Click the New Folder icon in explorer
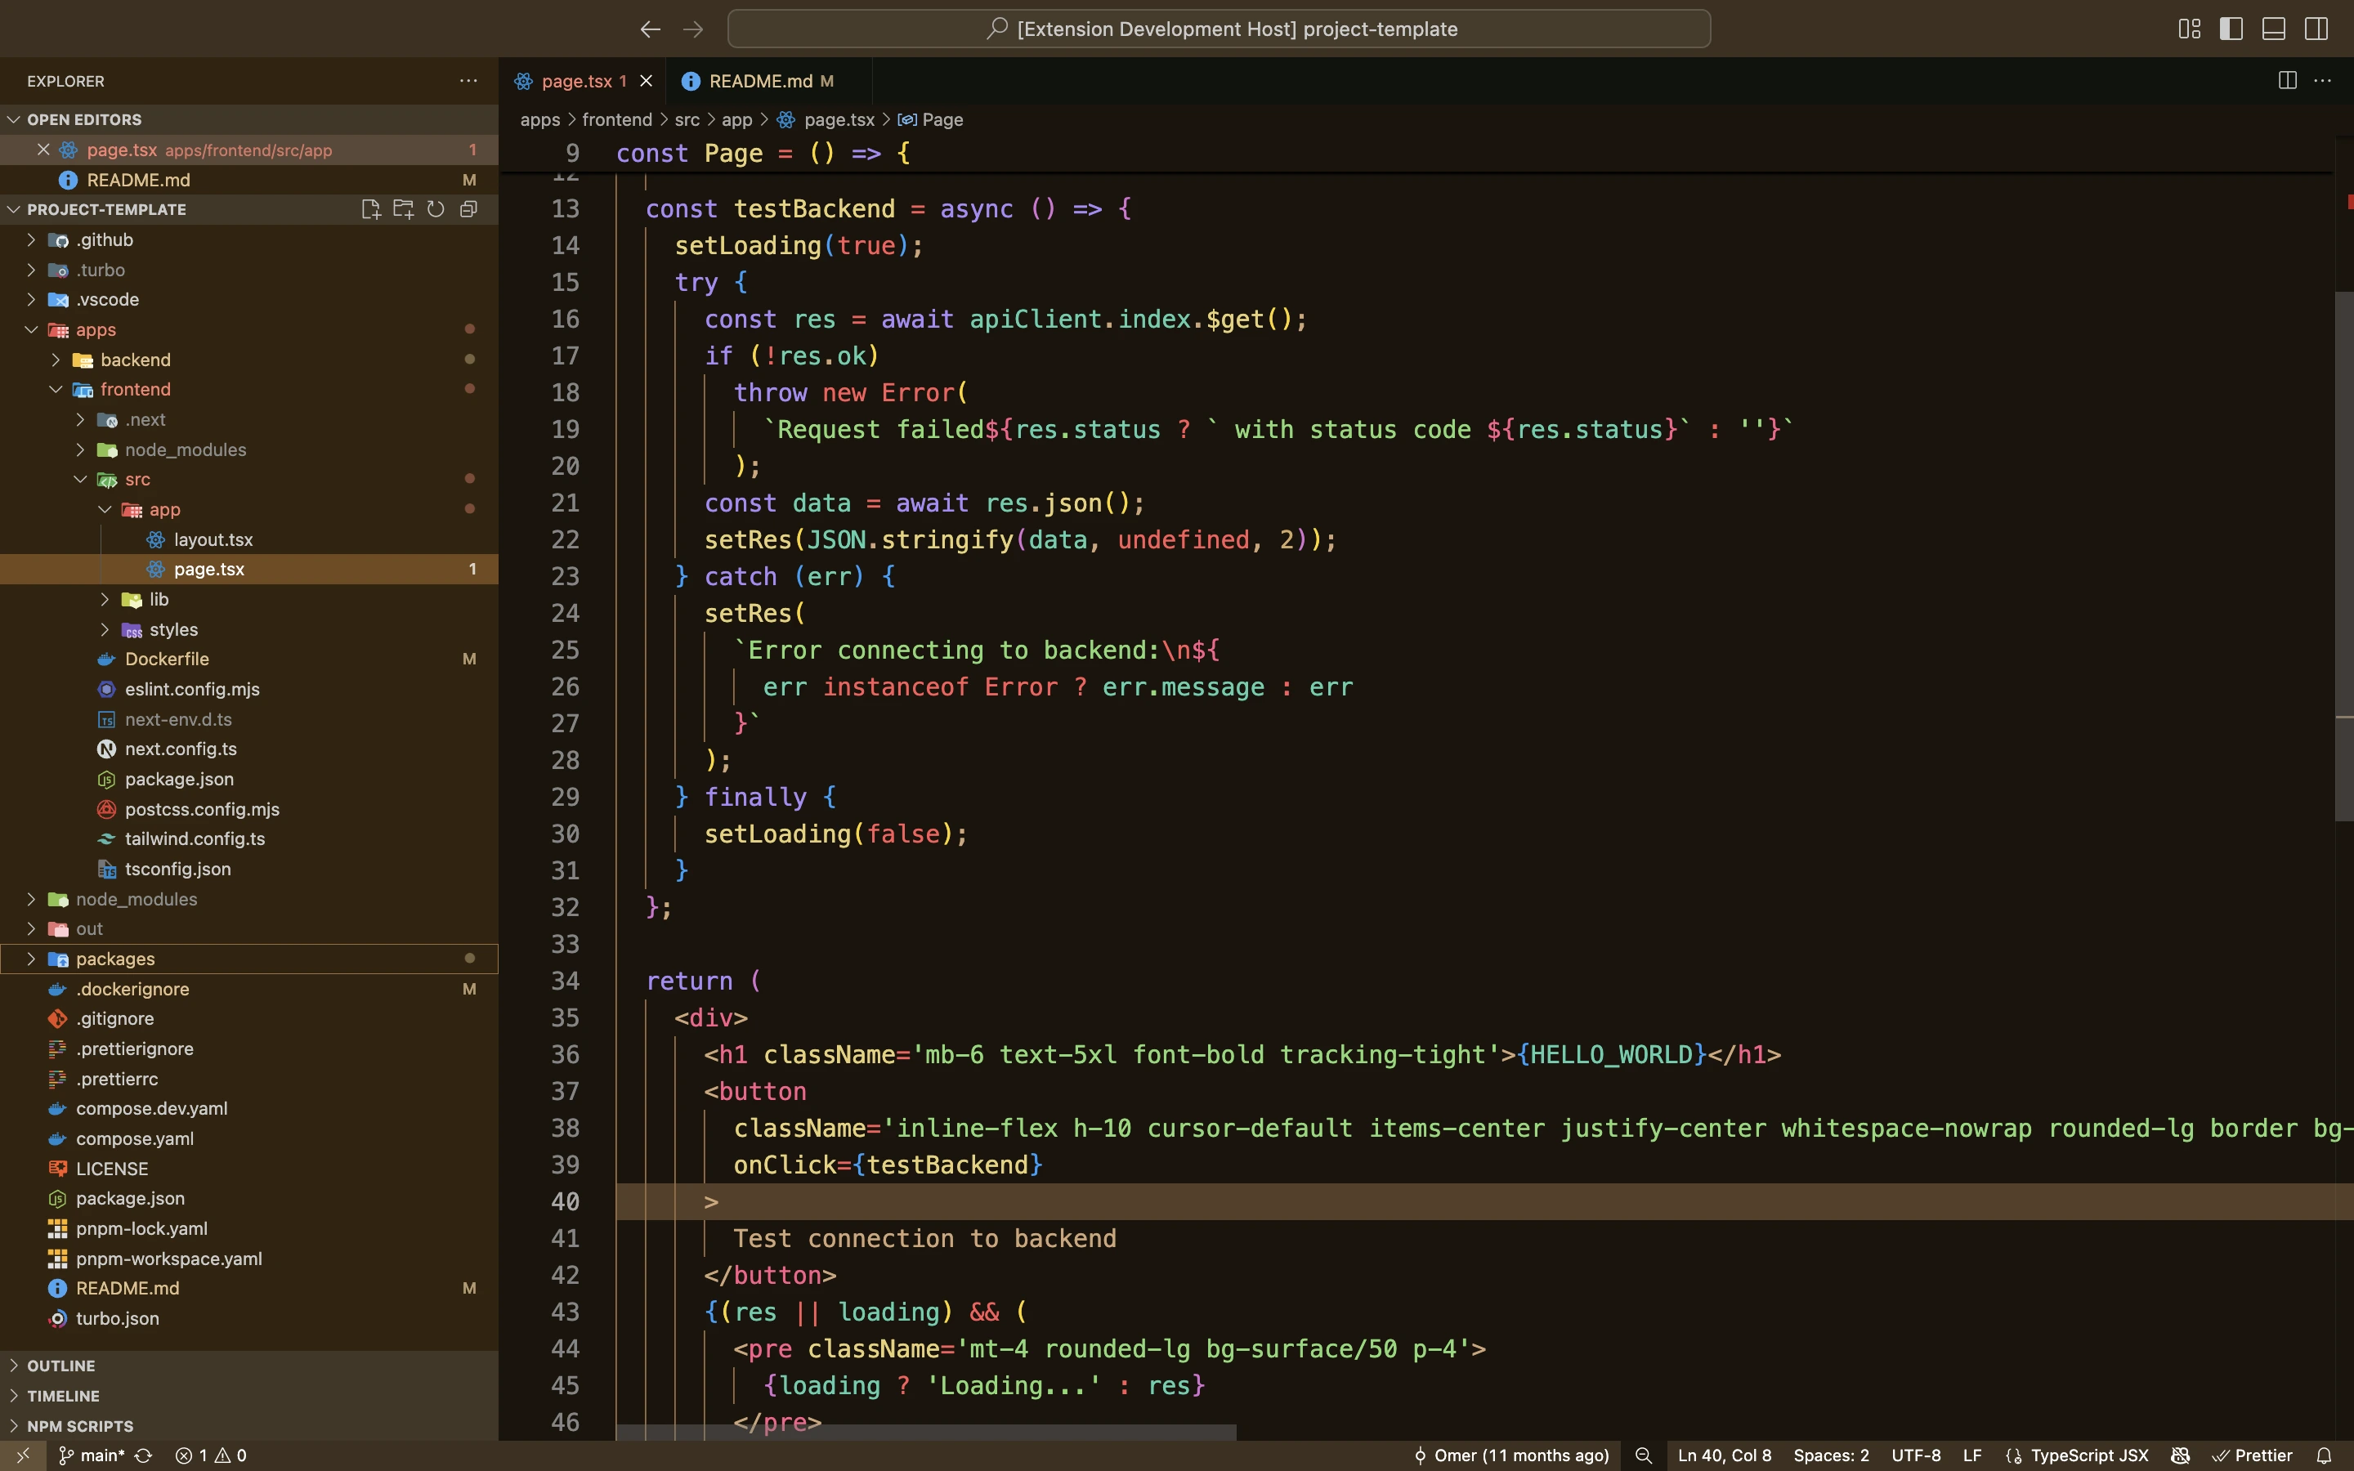The height and width of the screenshot is (1471, 2354). pyautogui.click(x=403, y=209)
